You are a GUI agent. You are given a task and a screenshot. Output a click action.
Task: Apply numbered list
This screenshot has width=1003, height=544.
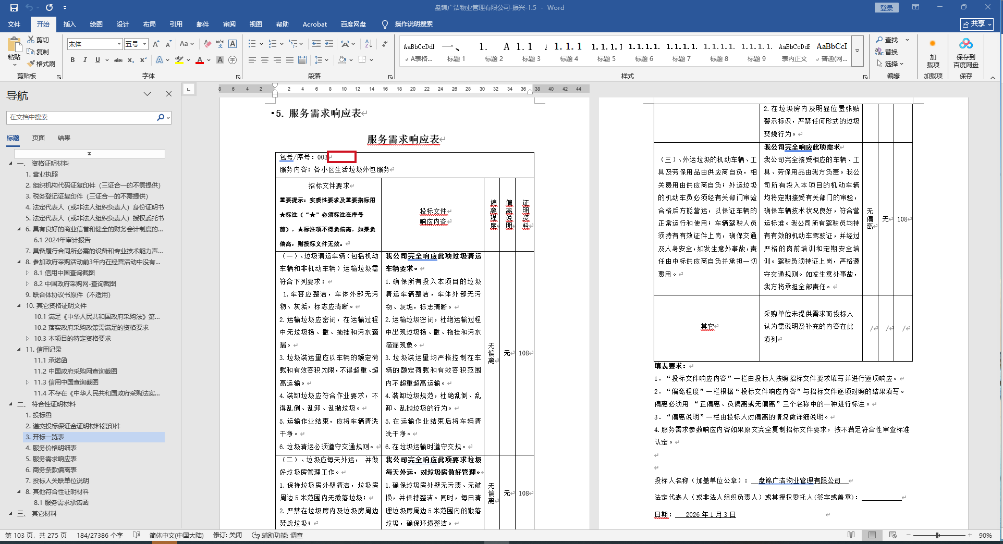point(272,44)
